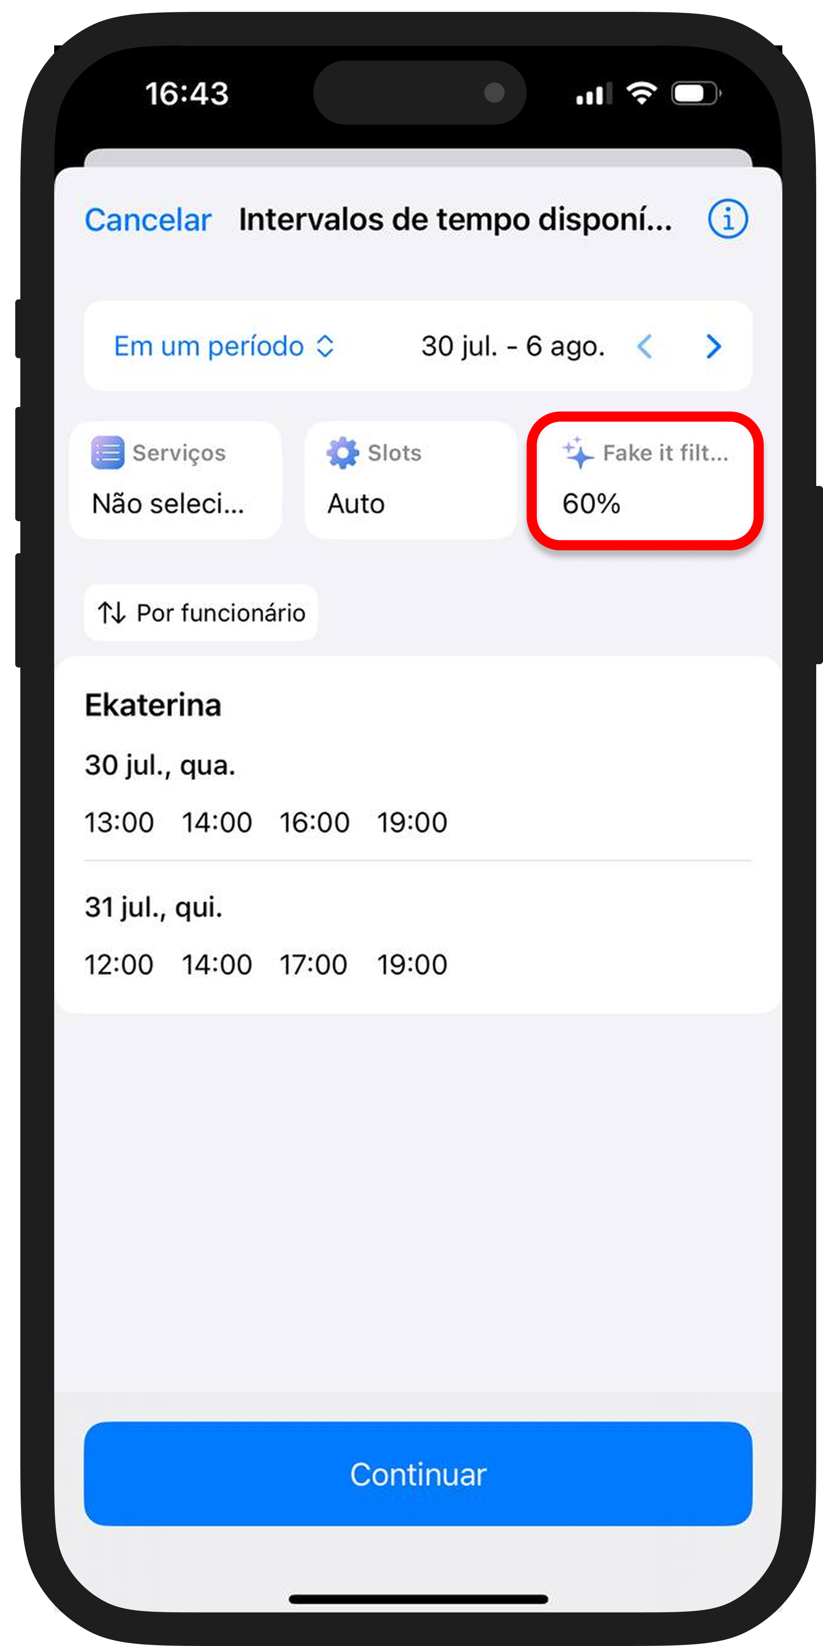Select the 17:00 slot on 31 jul.
The height and width of the screenshot is (1646, 823).
pyautogui.click(x=313, y=964)
